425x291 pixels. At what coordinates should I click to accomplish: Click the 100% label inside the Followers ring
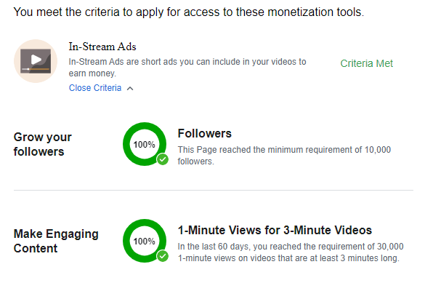pyautogui.click(x=144, y=145)
